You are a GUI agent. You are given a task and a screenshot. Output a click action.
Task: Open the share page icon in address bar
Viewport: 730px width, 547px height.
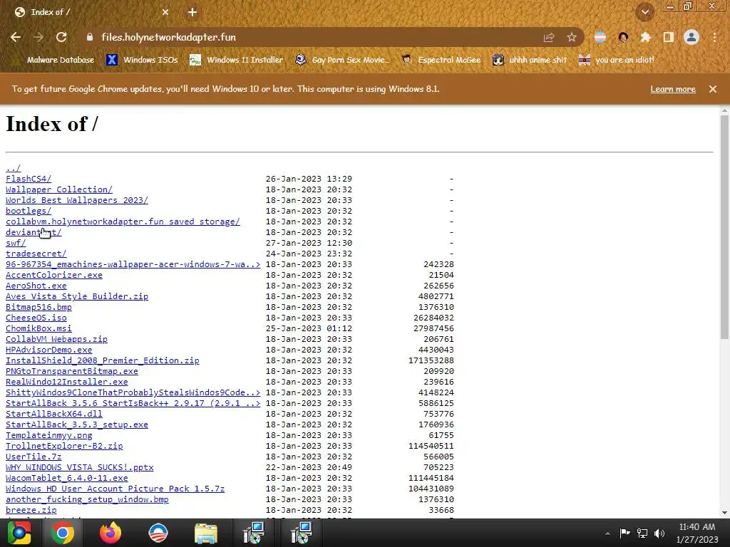549,37
